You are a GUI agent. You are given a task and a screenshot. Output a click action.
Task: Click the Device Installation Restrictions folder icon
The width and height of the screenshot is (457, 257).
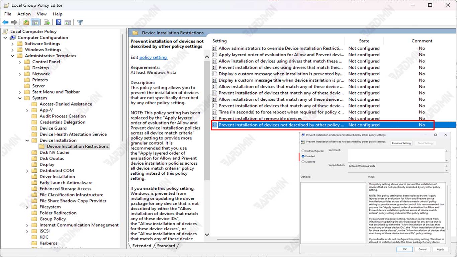[x=41, y=146]
